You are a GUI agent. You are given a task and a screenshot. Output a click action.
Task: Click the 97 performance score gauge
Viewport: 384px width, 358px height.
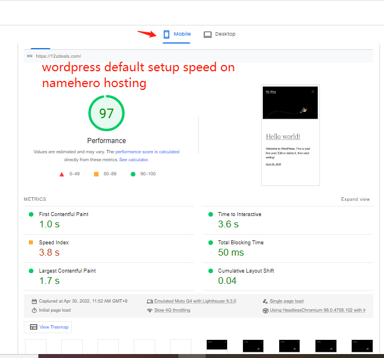tap(106, 114)
